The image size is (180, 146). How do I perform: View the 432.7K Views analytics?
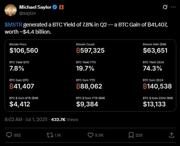point(64,120)
